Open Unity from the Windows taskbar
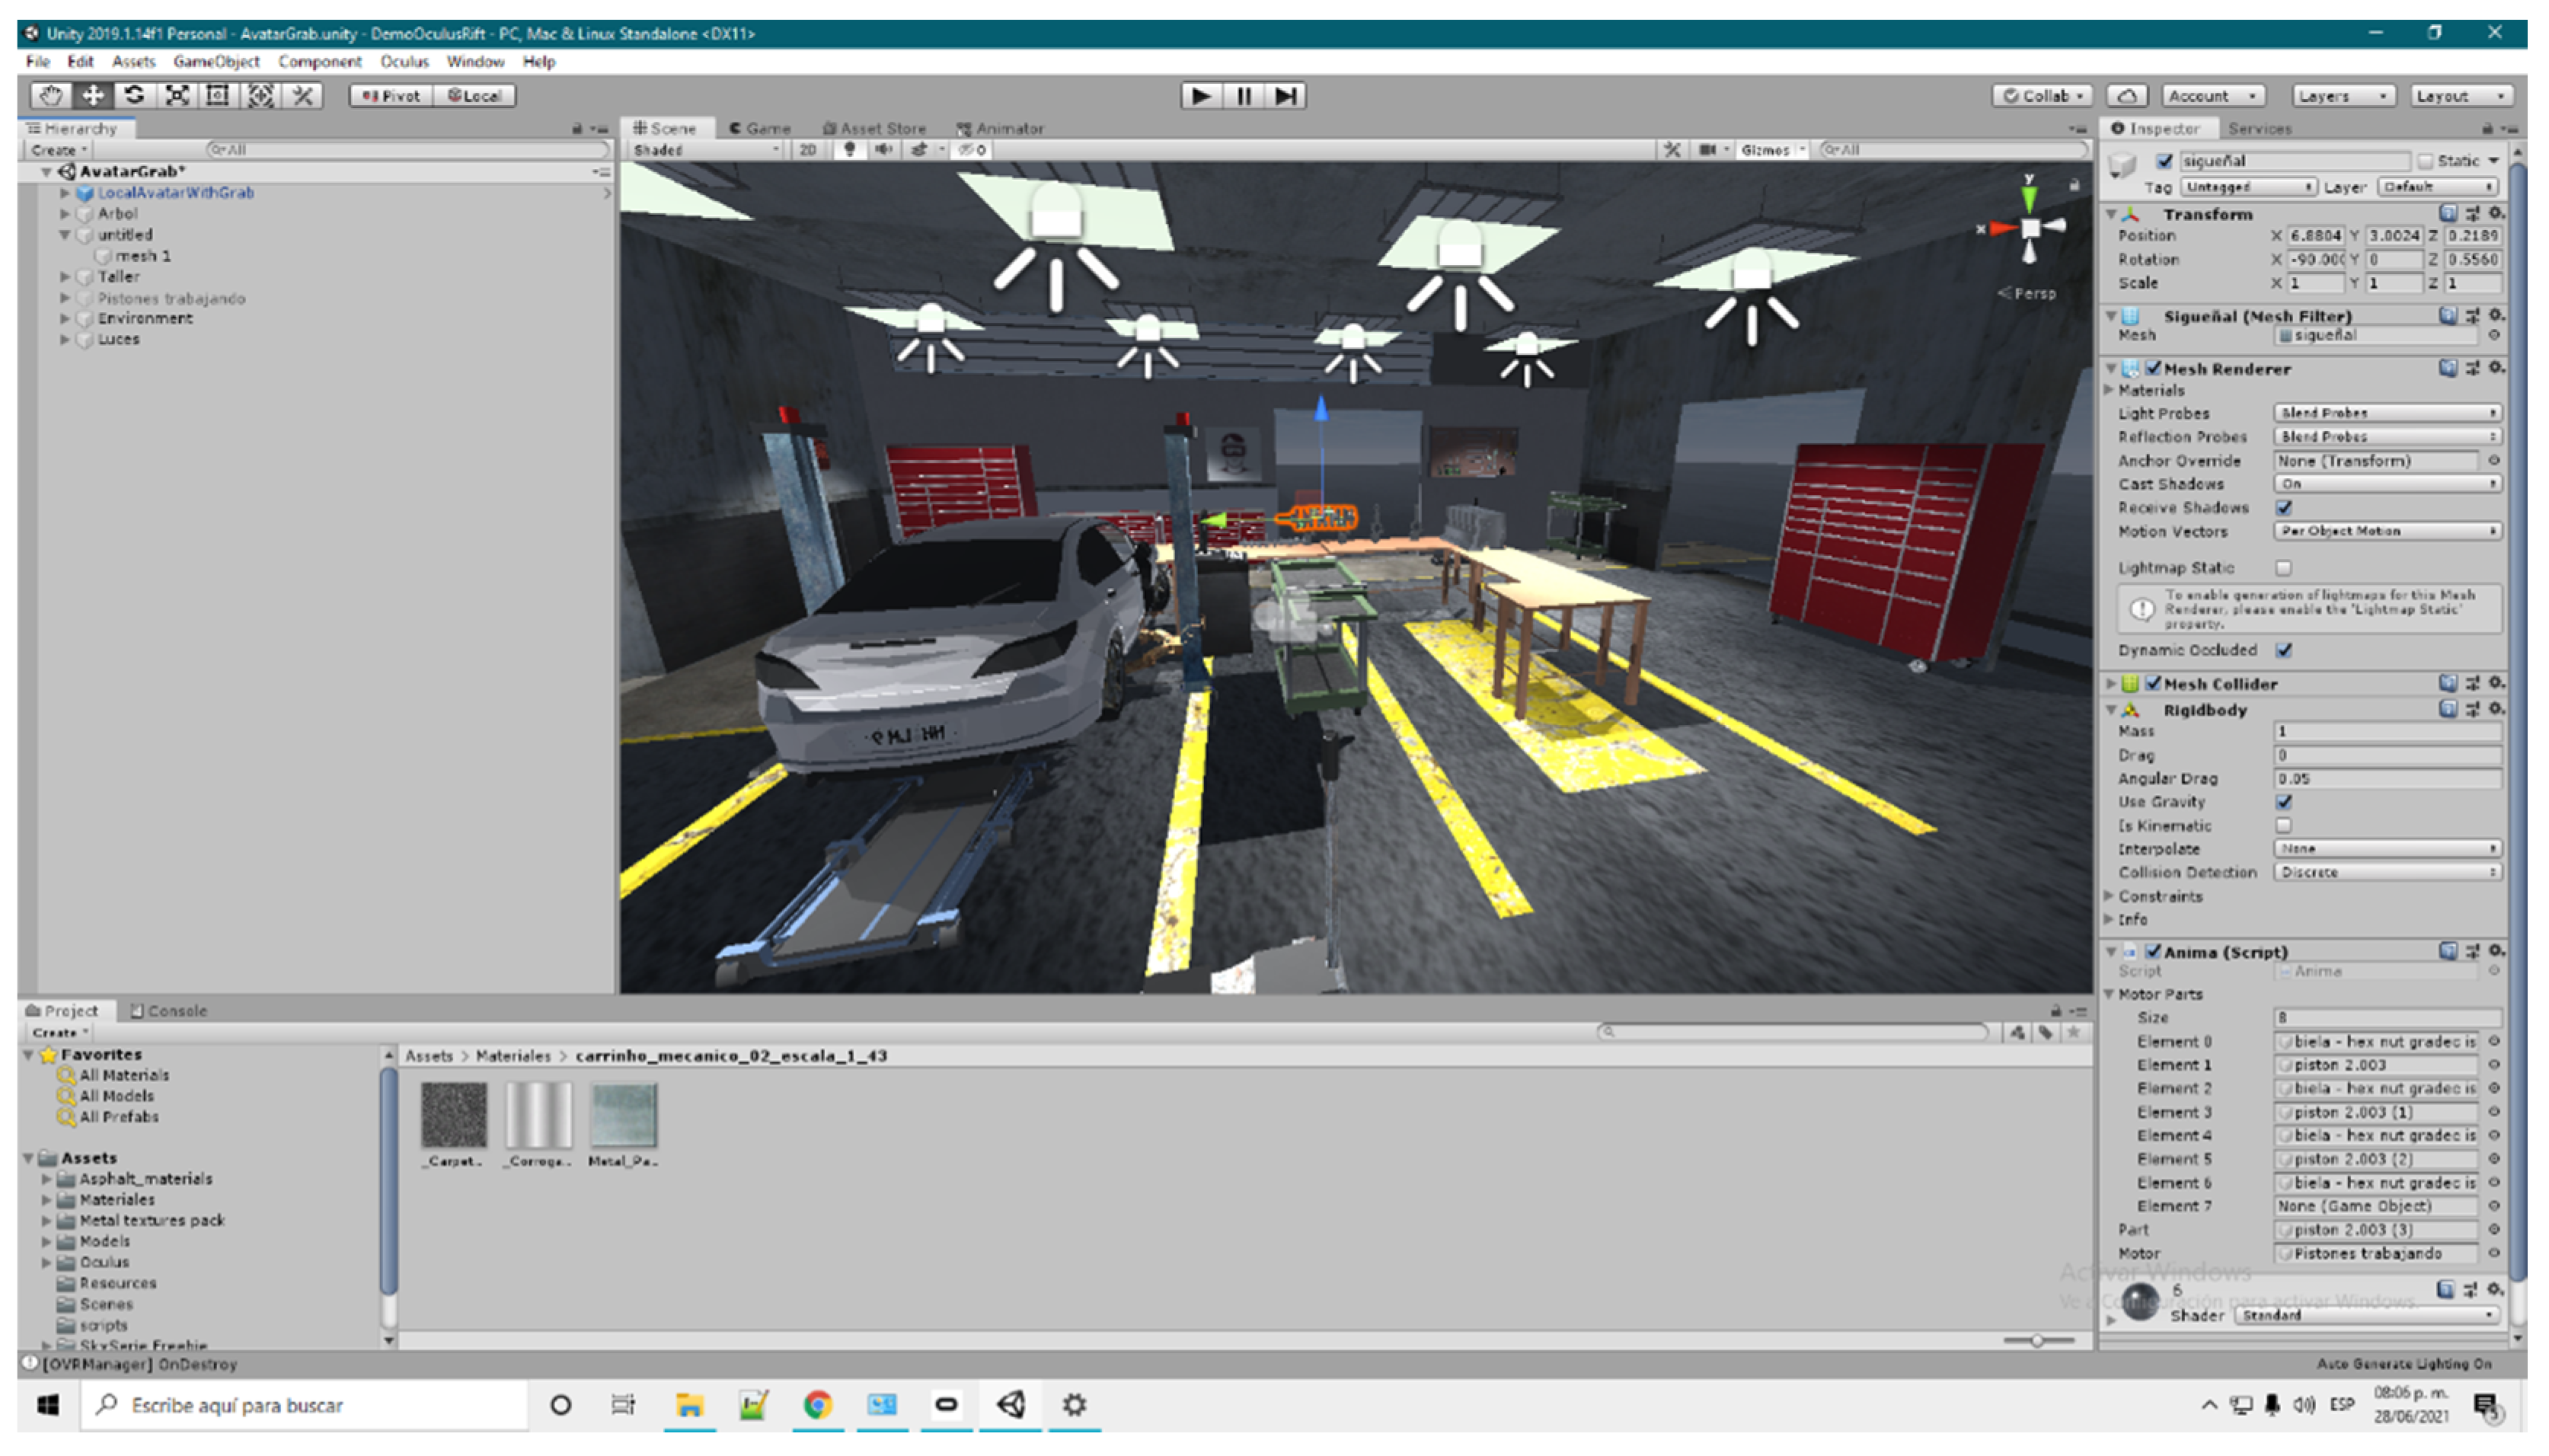 click(x=1010, y=1405)
